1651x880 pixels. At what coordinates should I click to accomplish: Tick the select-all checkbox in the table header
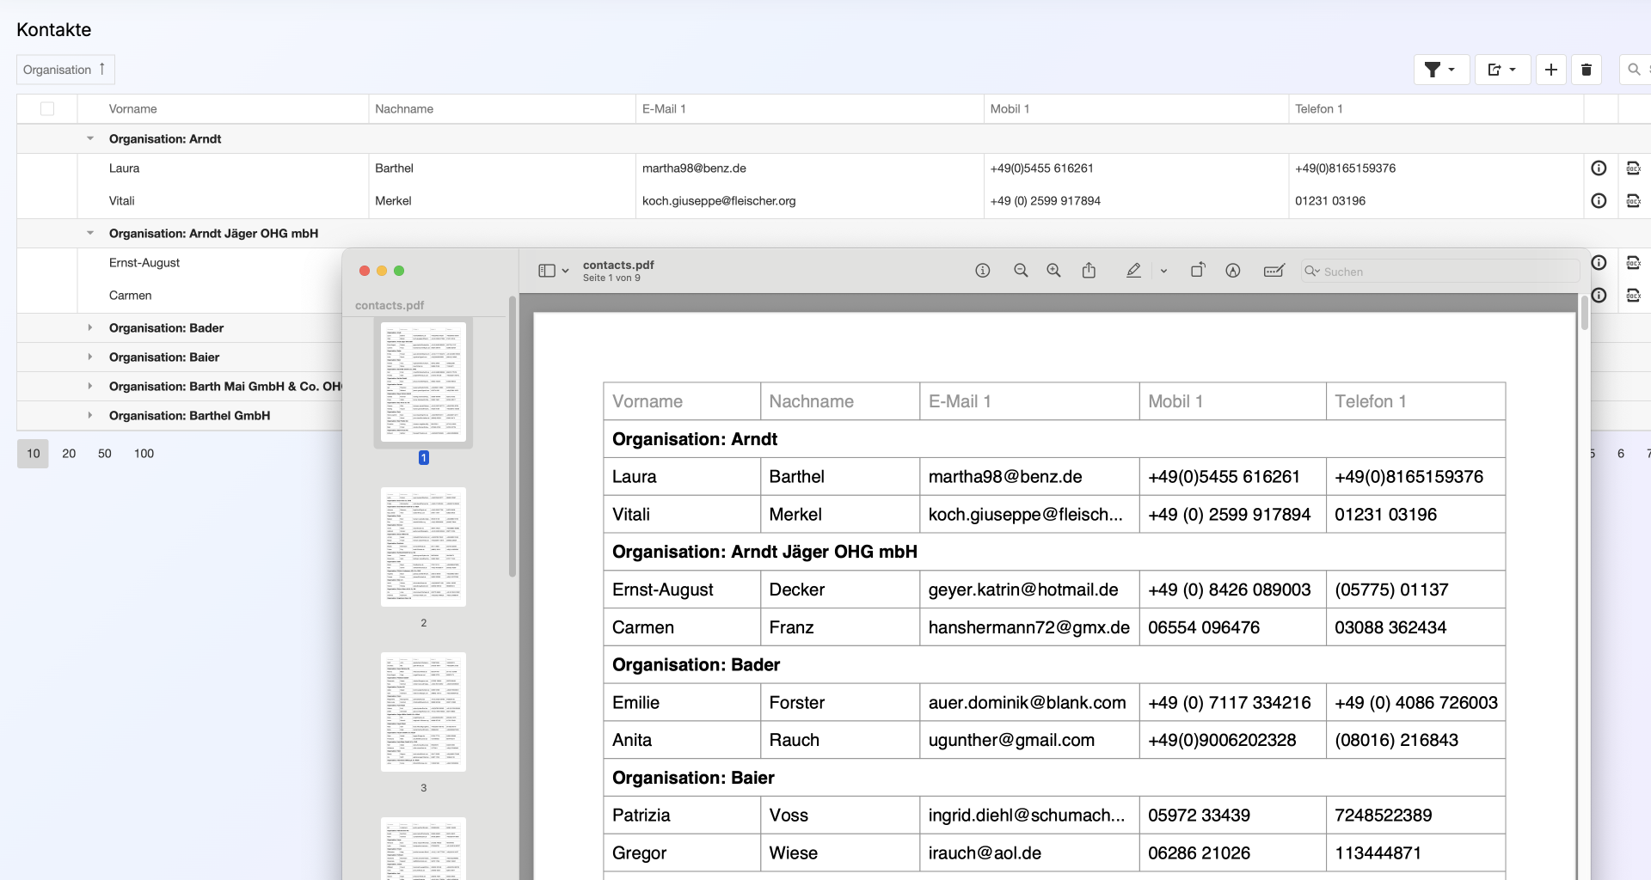click(47, 109)
